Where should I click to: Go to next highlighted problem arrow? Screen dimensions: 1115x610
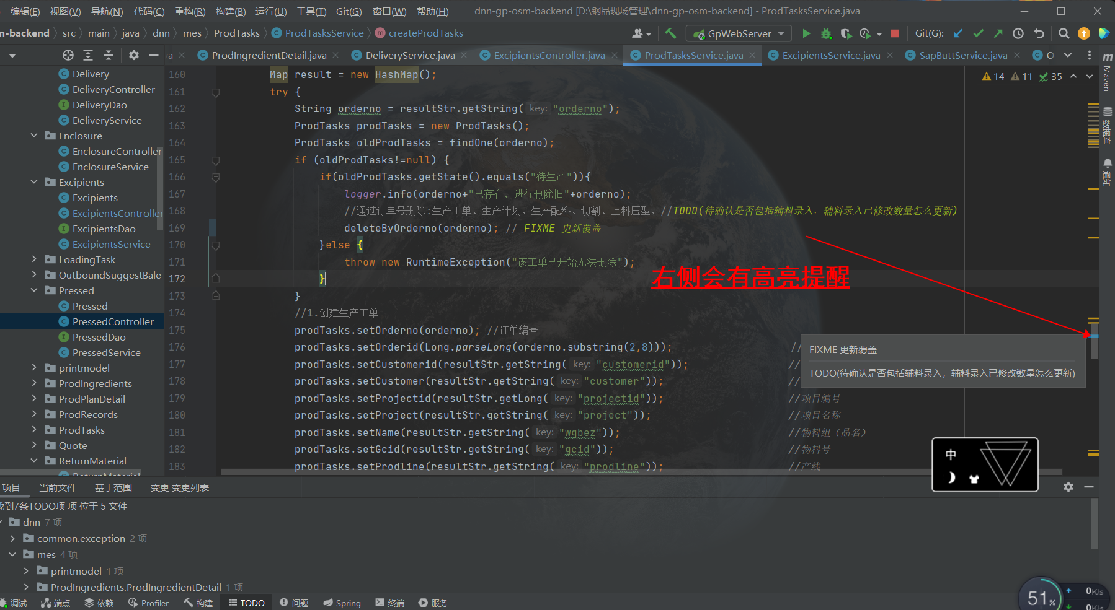click(x=1090, y=76)
